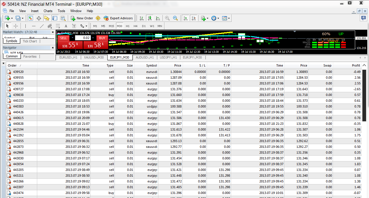Expand the Arrows objects dropdown
Viewport: 369px width, 198px height.
click(86, 26)
